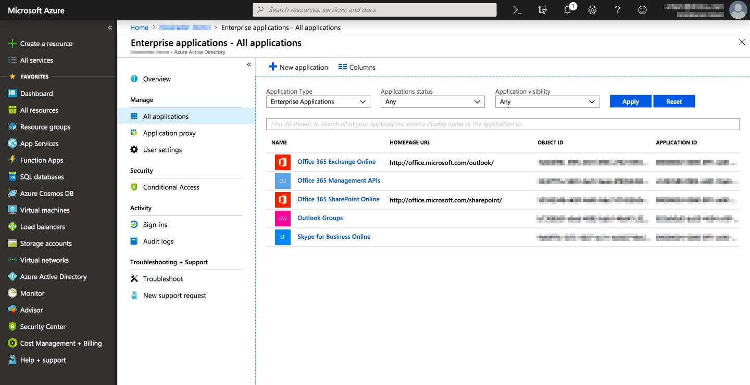Click the Storage accounts icon
The width and height of the screenshot is (750, 385).
click(x=12, y=243)
